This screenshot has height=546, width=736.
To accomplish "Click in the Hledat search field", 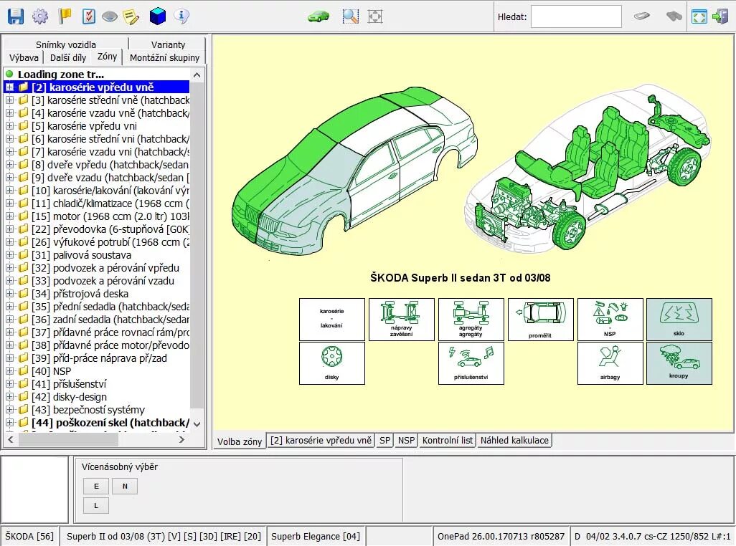I will pyautogui.click(x=576, y=17).
